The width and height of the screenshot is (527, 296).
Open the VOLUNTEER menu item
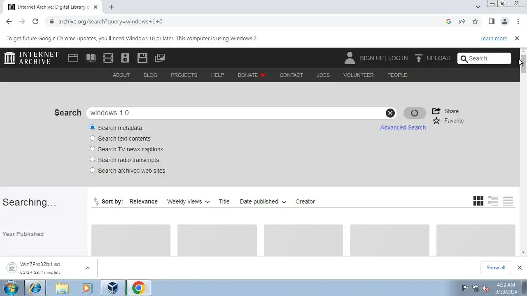pyautogui.click(x=358, y=75)
